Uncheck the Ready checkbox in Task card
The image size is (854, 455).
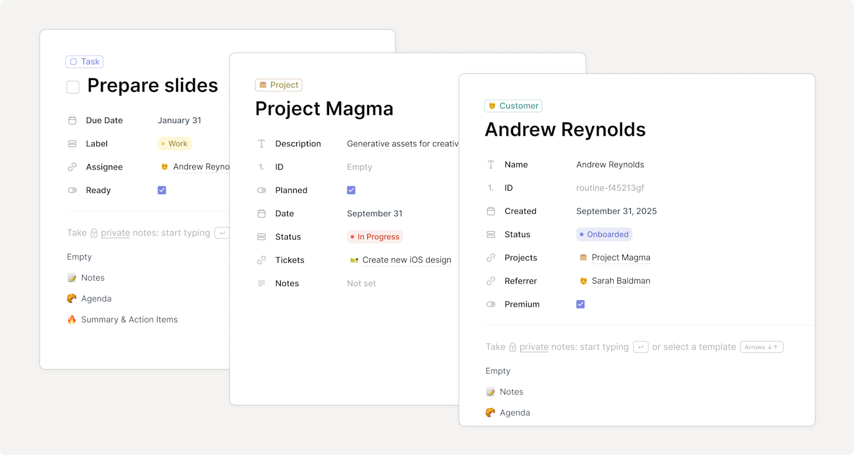click(162, 190)
